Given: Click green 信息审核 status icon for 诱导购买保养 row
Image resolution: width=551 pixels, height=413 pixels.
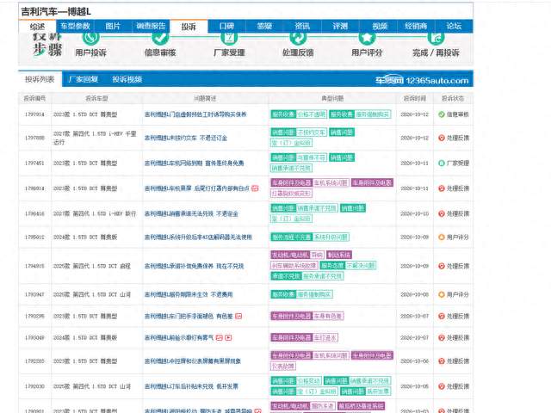Looking at the screenshot, I should click(x=442, y=114).
